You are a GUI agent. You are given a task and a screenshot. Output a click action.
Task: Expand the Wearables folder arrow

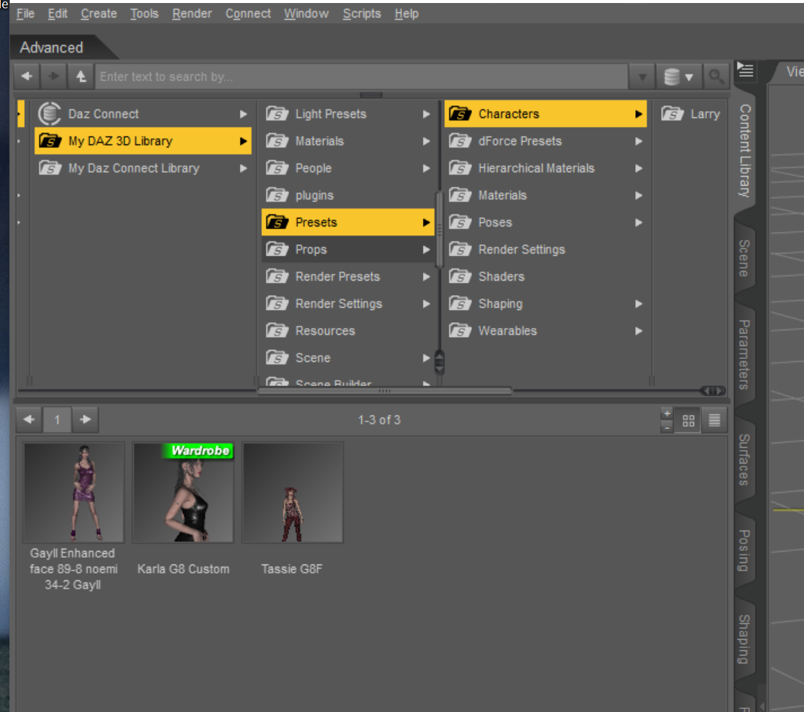point(638,331)
